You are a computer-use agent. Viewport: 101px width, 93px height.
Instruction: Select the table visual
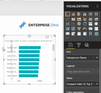click(x=79, y=34)
